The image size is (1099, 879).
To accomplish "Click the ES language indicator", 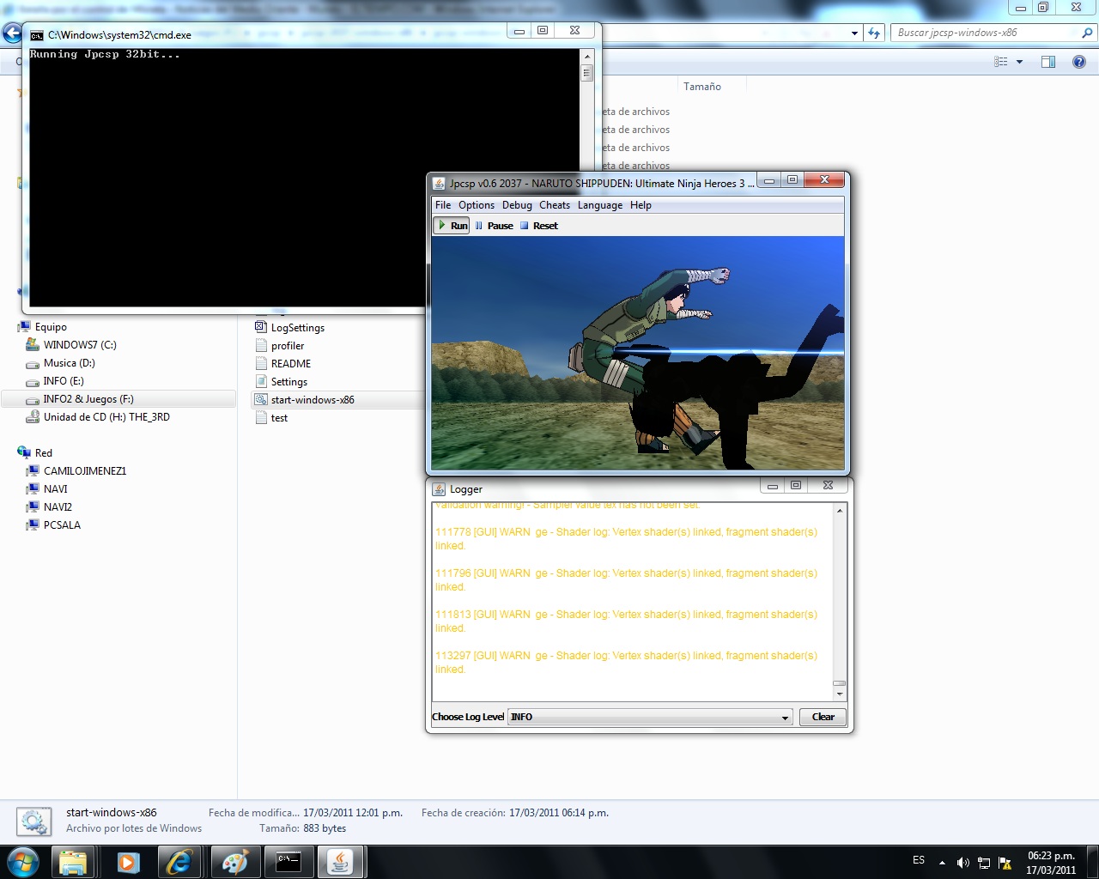I will [x=919, y=860].
